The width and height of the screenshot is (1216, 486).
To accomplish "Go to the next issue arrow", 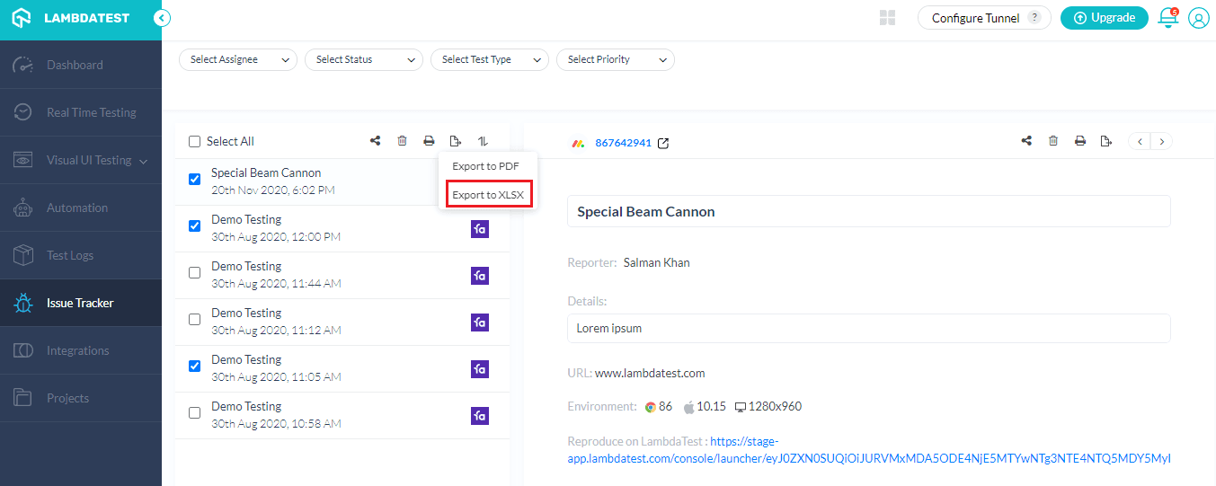I will point(1162,141).
